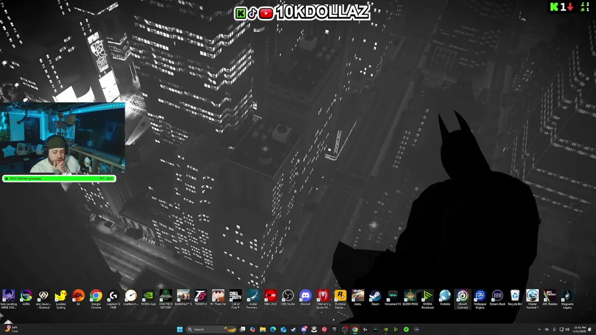Launch the Discord desktop shortcut

pos(305,298)
